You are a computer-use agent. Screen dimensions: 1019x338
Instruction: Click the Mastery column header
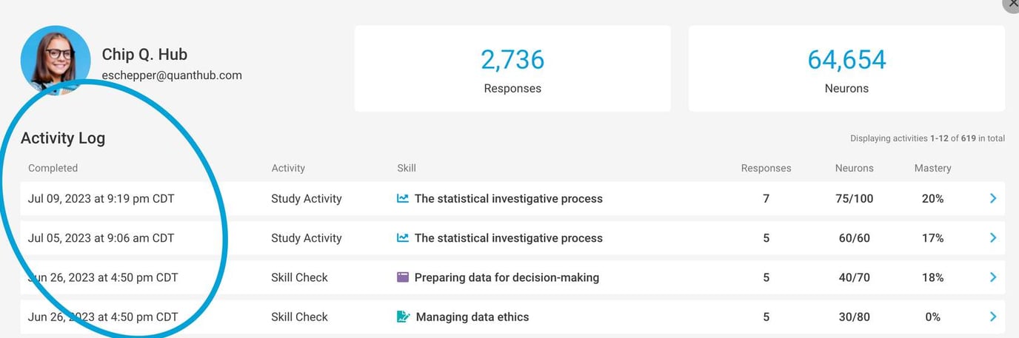point(932,168)
